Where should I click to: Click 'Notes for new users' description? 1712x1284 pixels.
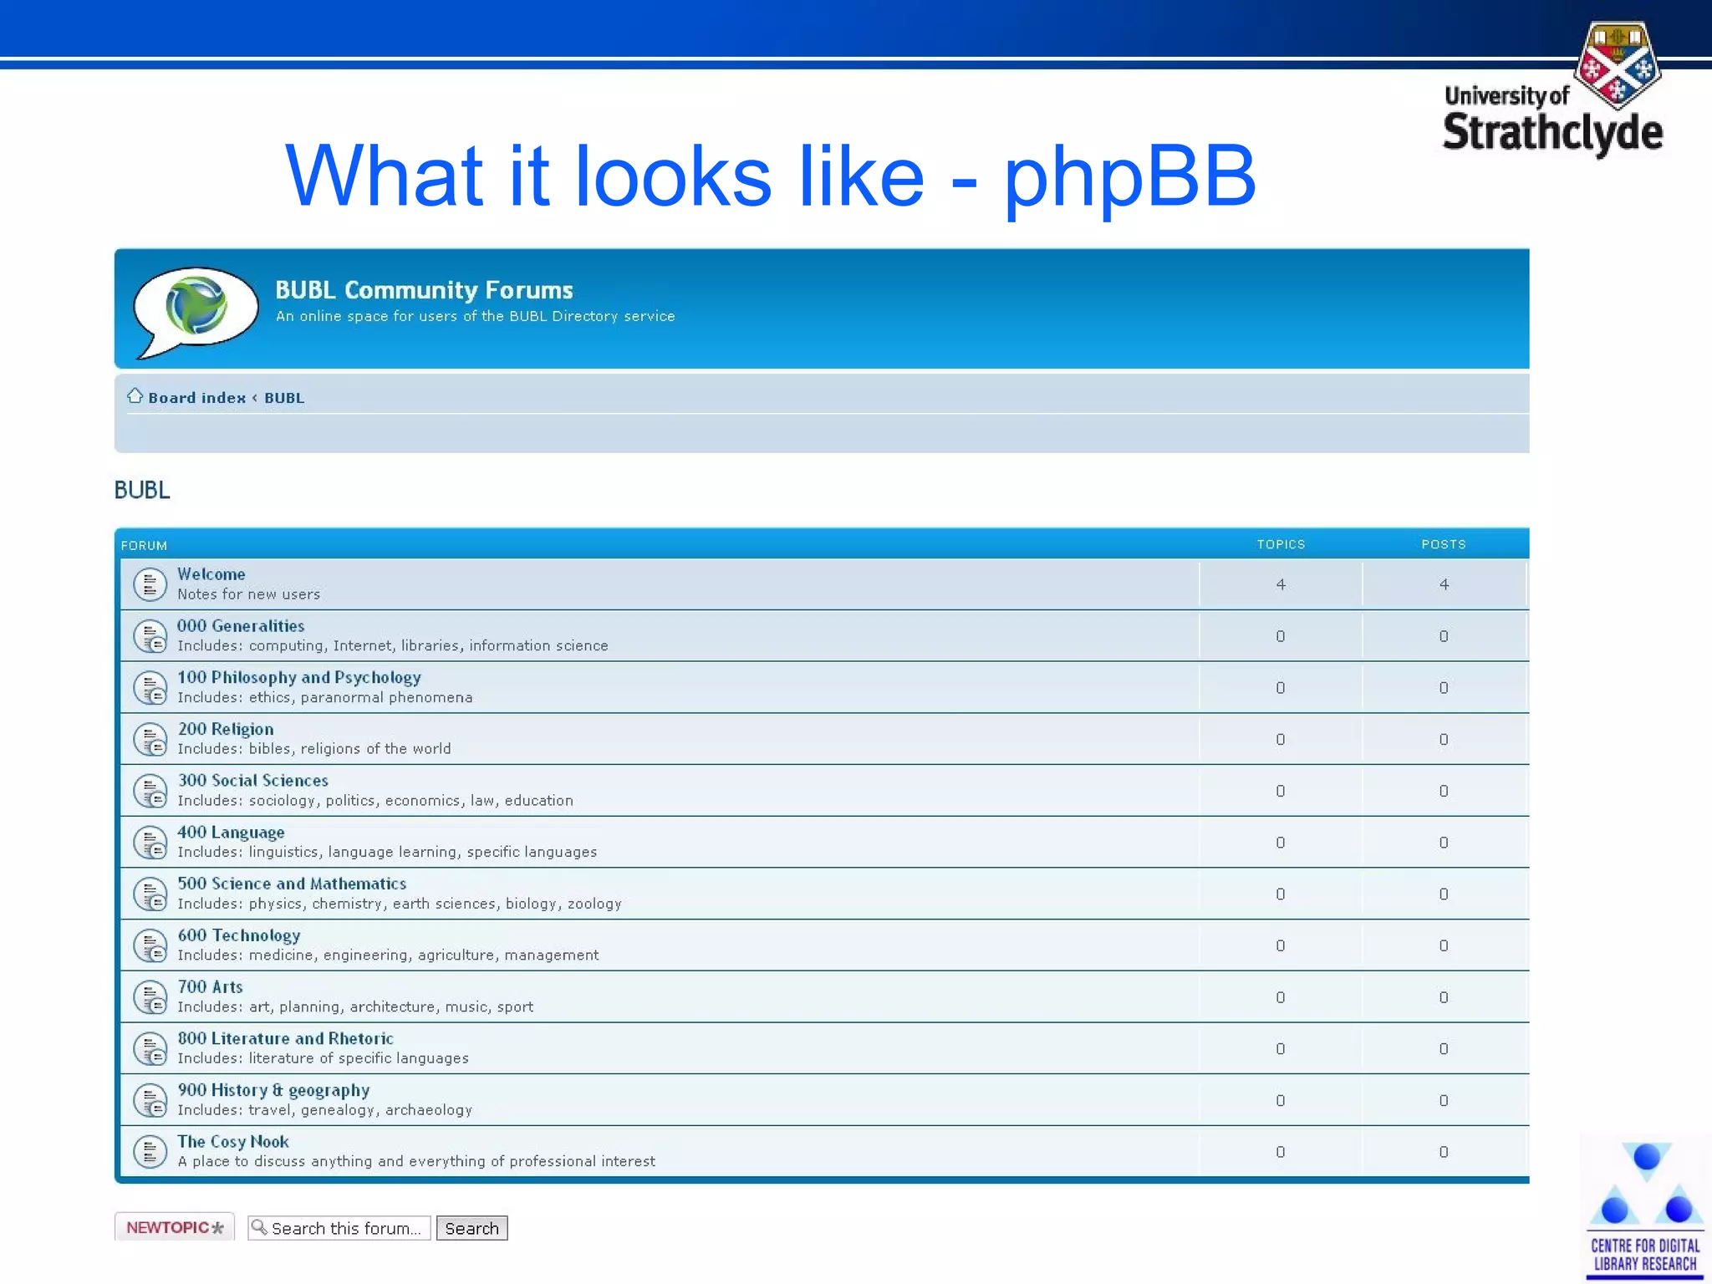(x=248, y=594)
